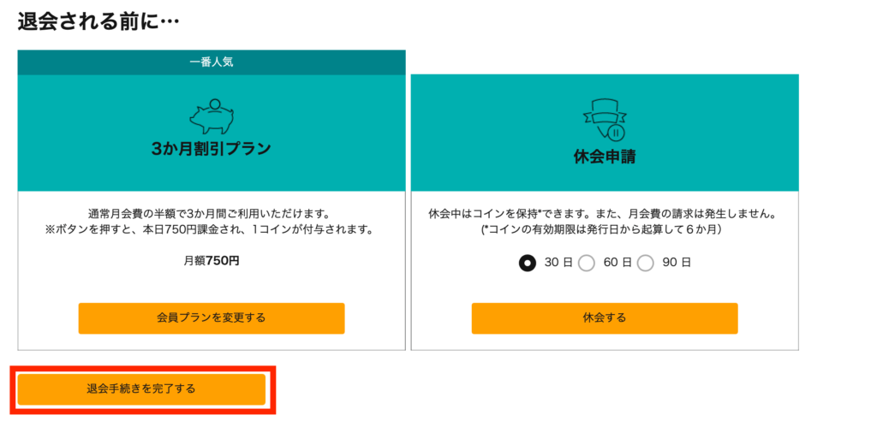
Task: Click the 退会される前に… page heading
Action: [98, 21]
